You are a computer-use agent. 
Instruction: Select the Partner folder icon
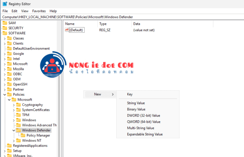[9, 90]
